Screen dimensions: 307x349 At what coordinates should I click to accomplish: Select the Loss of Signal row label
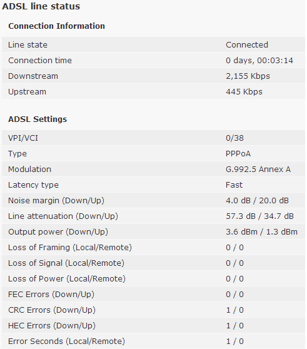pos(66,263)
